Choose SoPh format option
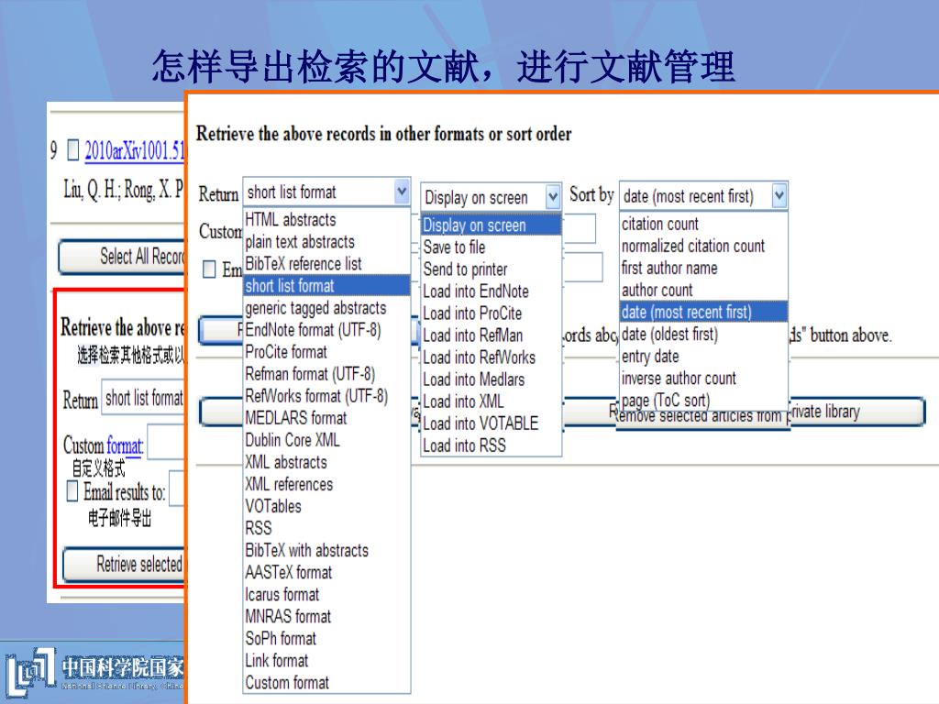This screenshot has height=704, width=939. coord(326,639)
